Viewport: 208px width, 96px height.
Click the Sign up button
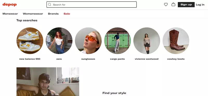tap(186, 5)
